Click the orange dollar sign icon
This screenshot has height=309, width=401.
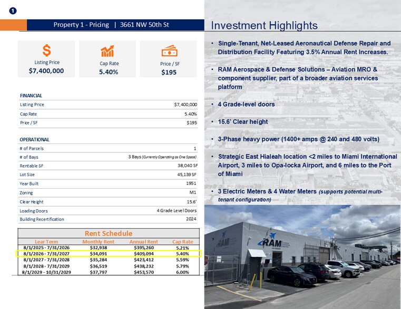(47, 50)
